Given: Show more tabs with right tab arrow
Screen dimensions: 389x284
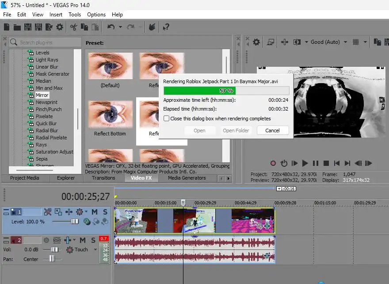Looking at the screenshot, I should (229, 178).
